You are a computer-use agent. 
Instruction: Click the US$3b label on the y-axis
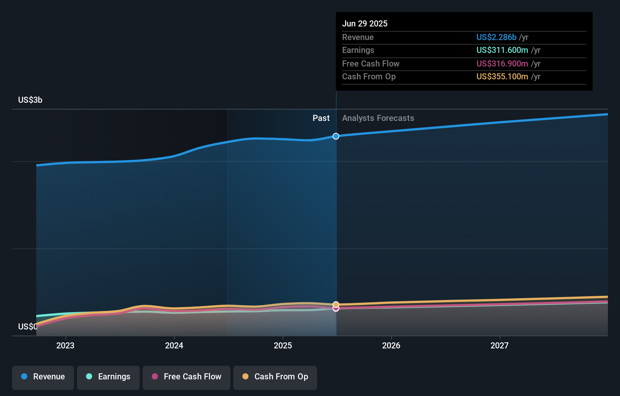29,100
